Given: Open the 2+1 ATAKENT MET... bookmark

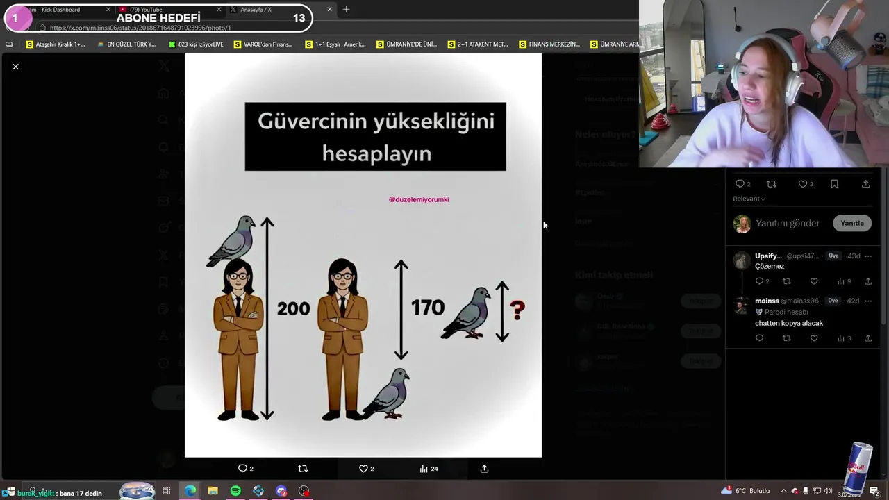Looking at the screenshot, I should click(478, 44).
